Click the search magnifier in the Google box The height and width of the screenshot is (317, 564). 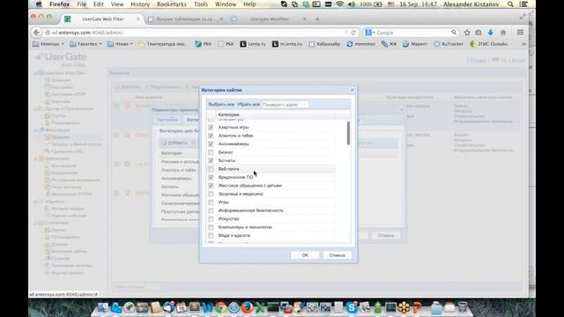coord(454,33)
